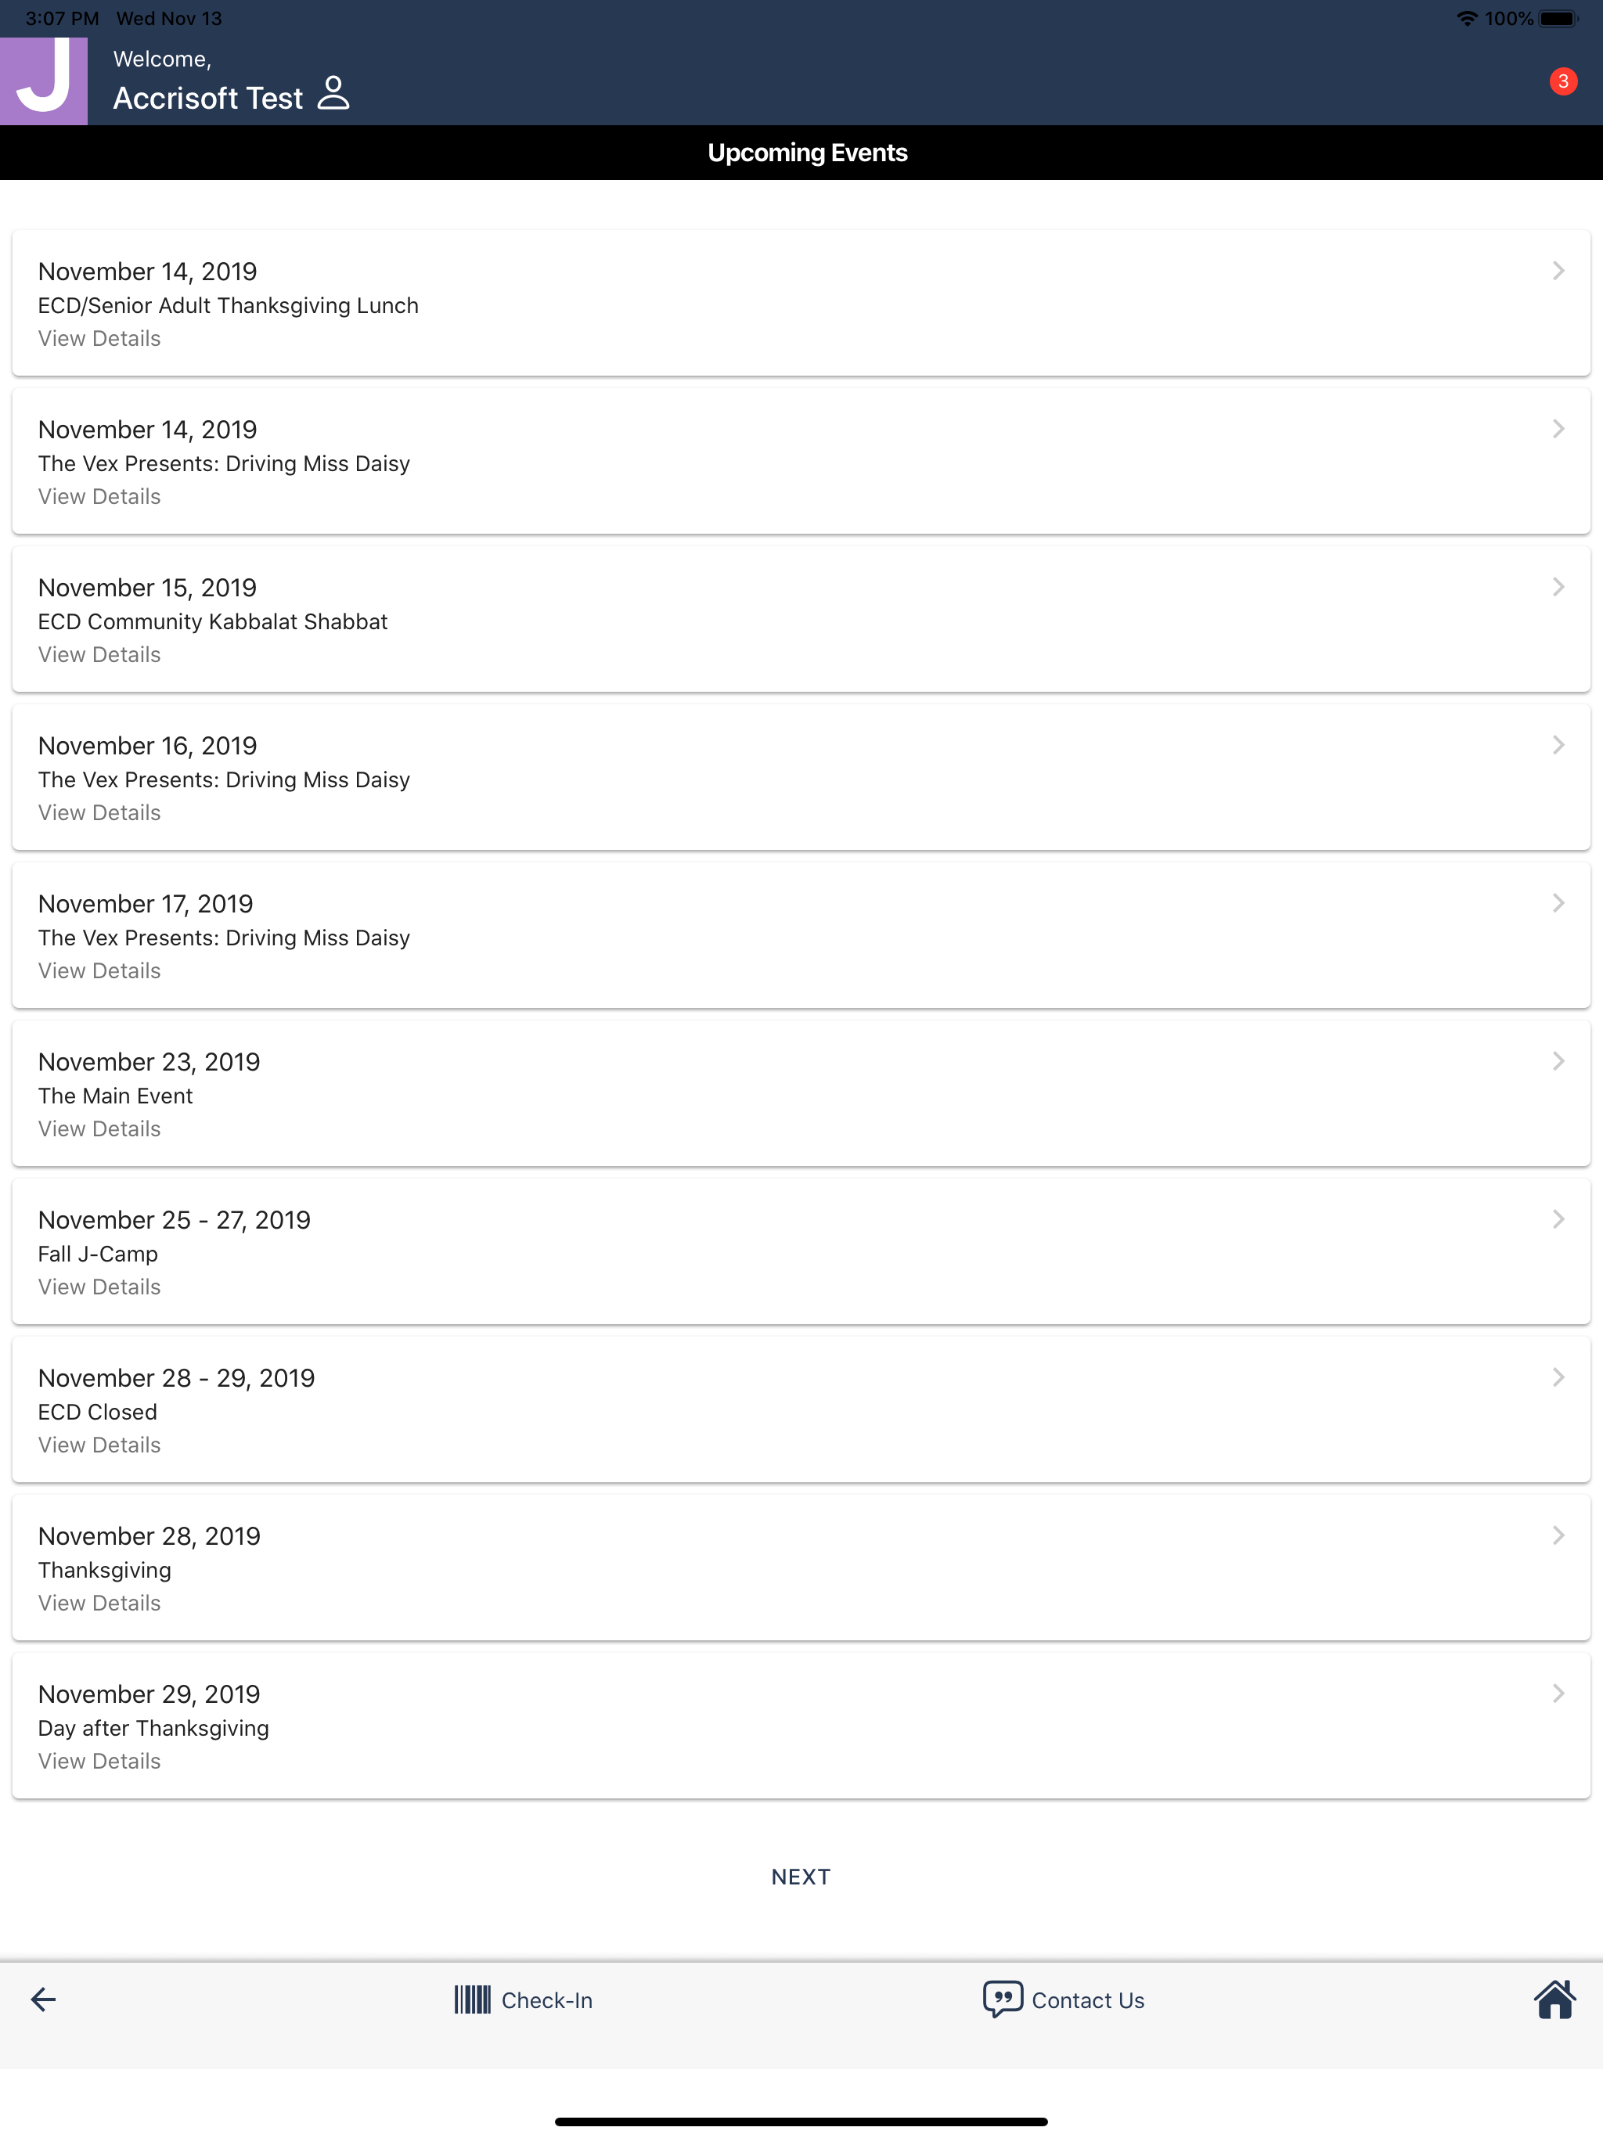The width and height of the screenshot is (1603, 2138).
Task: Return home using the house icon
Action: (1554, 1999)
